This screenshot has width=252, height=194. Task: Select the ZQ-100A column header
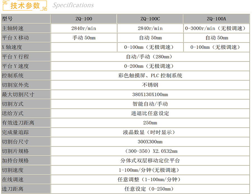(216, 19)
